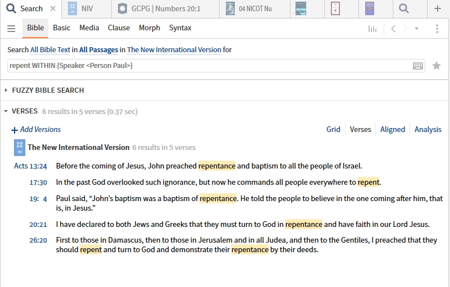
Task: Go back with the left arrow
Action: [393, 29]
